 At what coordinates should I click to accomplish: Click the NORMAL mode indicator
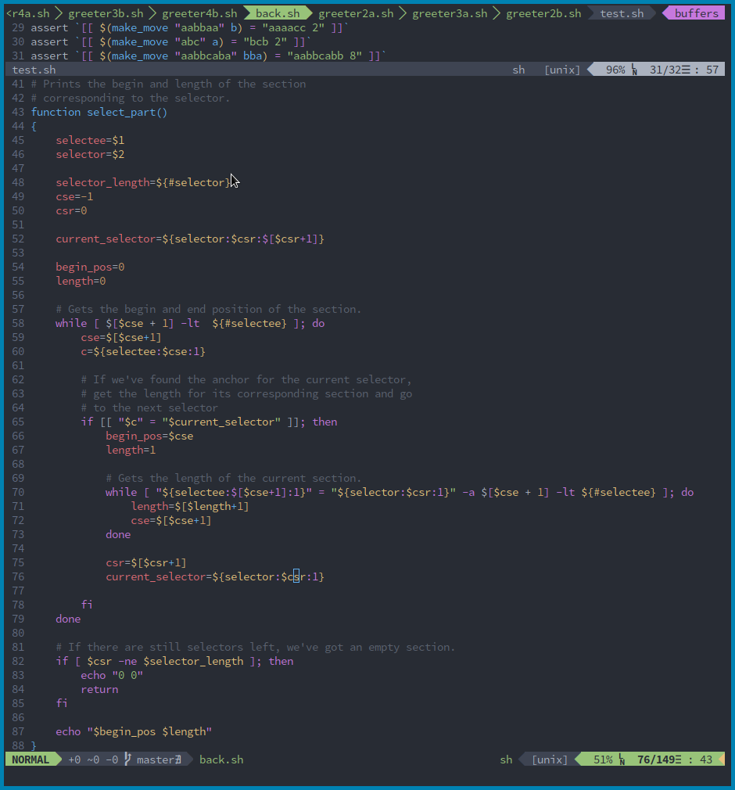tap(30, 759)
